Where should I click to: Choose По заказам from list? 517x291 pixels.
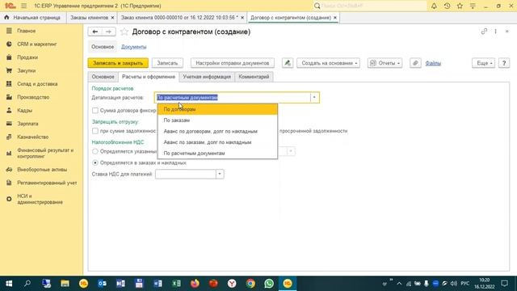(217, 120)
